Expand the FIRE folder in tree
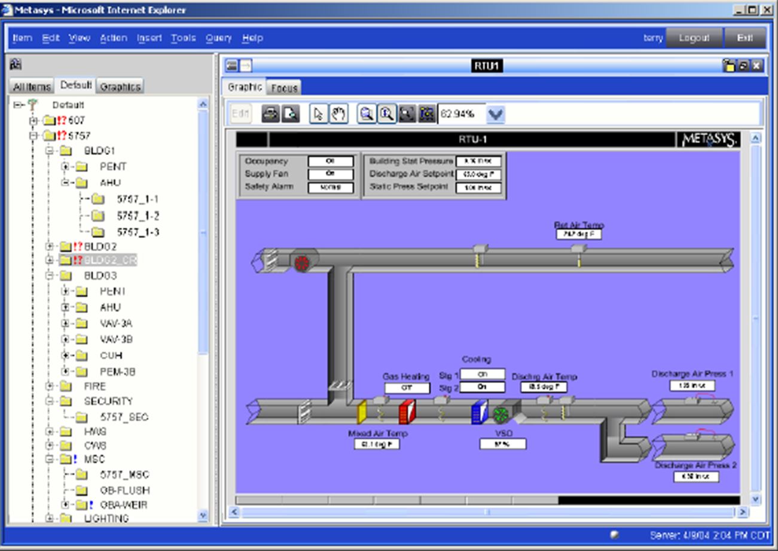This screenshot has width=778, height=551. click(x=50, y=386)
